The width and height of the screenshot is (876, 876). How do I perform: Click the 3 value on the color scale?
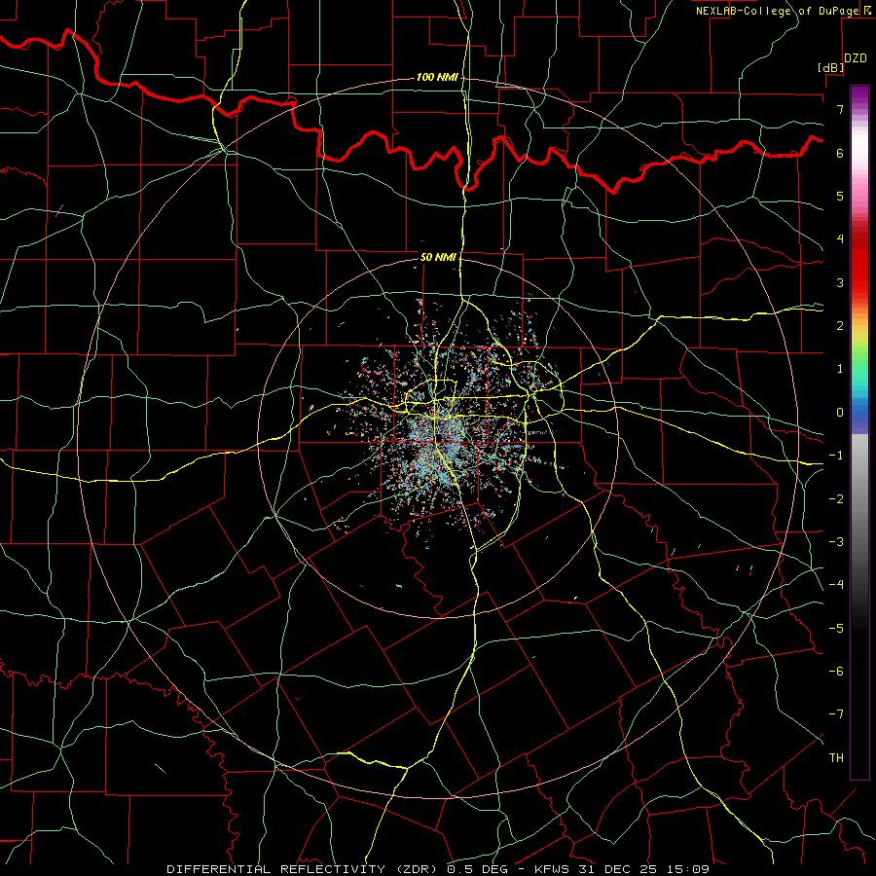840,282
